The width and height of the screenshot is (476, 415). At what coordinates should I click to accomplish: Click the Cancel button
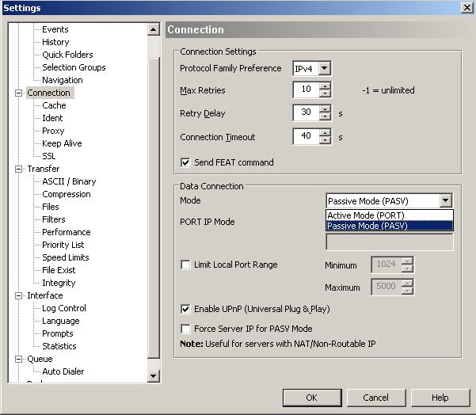pos(375,398)
